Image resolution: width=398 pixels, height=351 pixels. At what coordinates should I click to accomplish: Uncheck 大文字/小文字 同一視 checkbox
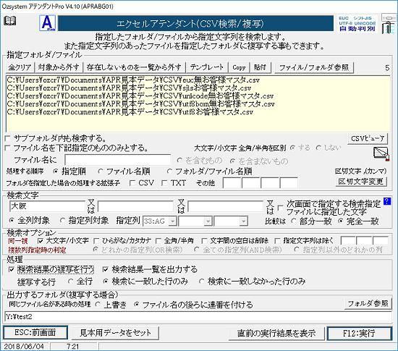click(41, 240)
